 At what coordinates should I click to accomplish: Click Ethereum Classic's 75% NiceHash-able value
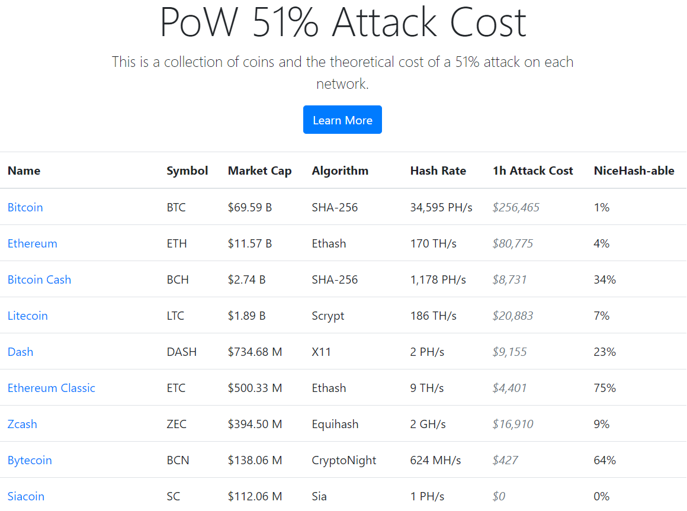tap(605, 388)
